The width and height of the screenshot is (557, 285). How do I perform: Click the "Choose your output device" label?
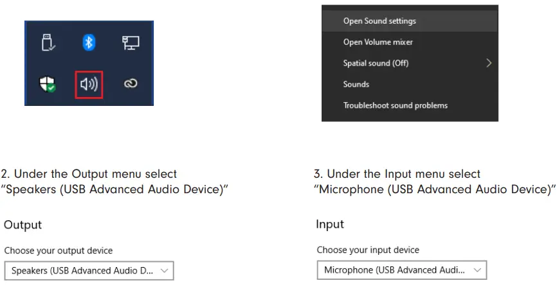(59, 250)
